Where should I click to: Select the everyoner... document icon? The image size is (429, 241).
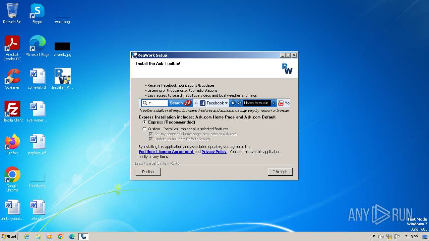pos(37,112)
